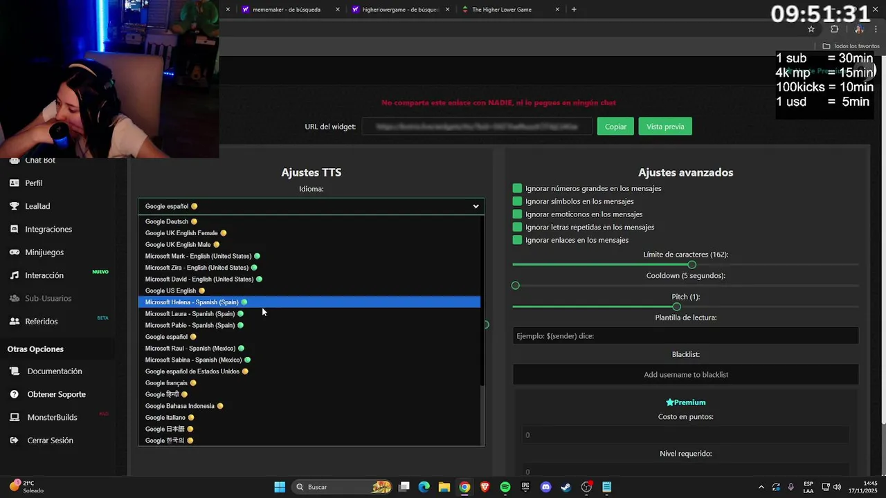
Task: Open Steam from the taskbar
Action: pyautogui.click(x=566, y=487)
